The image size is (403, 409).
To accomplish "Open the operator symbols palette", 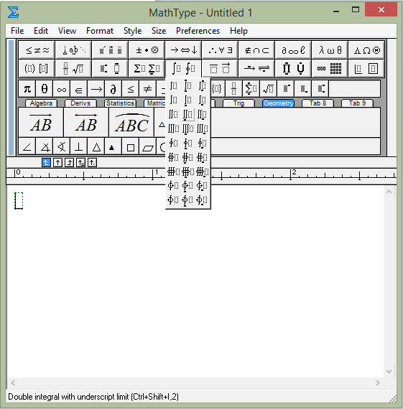I will click(147, 50).
